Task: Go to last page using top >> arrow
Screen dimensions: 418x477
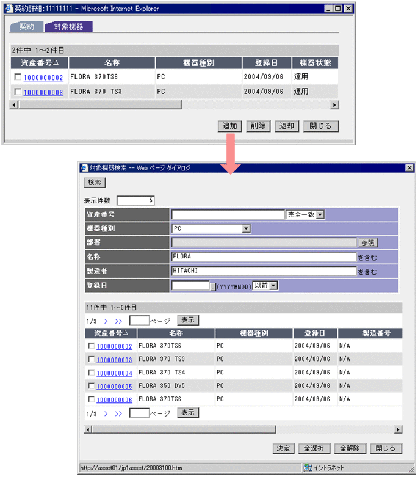Action: (x=118, y=321)
